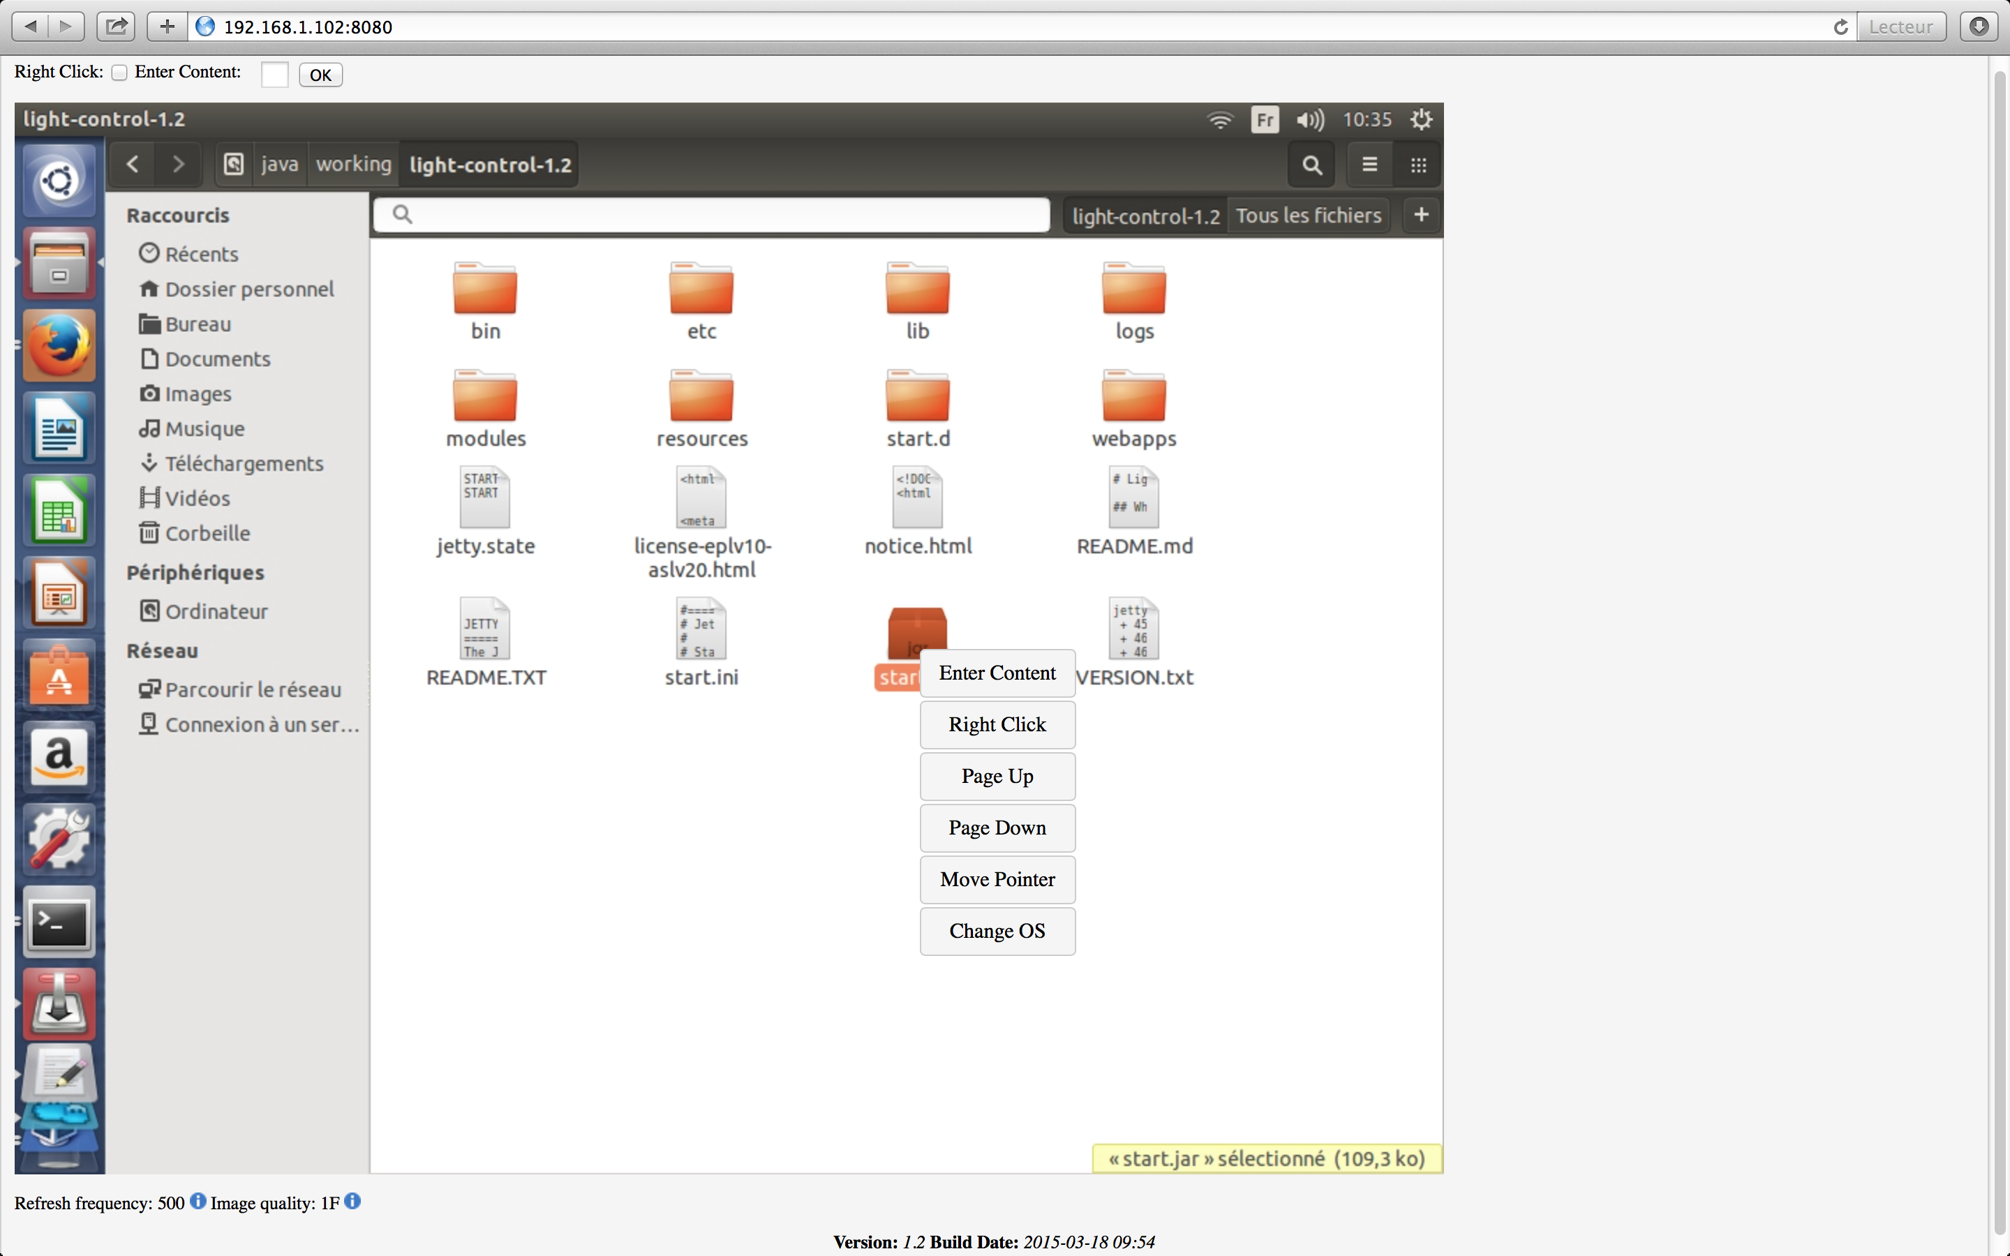Open the list view options menu
Image resolution: width=2010 pixels, height=1256 pixels.
click(x=1368, y=164)
